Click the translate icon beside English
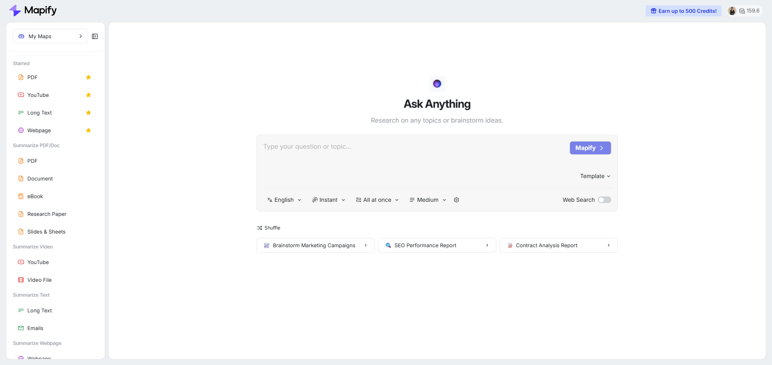Image resolution: width=772 pixels, height=365 pixels. pos(270,200)
